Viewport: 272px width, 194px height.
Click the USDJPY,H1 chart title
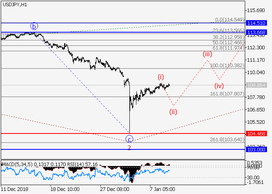14,4
